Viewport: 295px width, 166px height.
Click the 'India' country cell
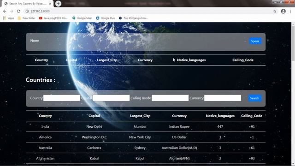(x=45, y=126)
